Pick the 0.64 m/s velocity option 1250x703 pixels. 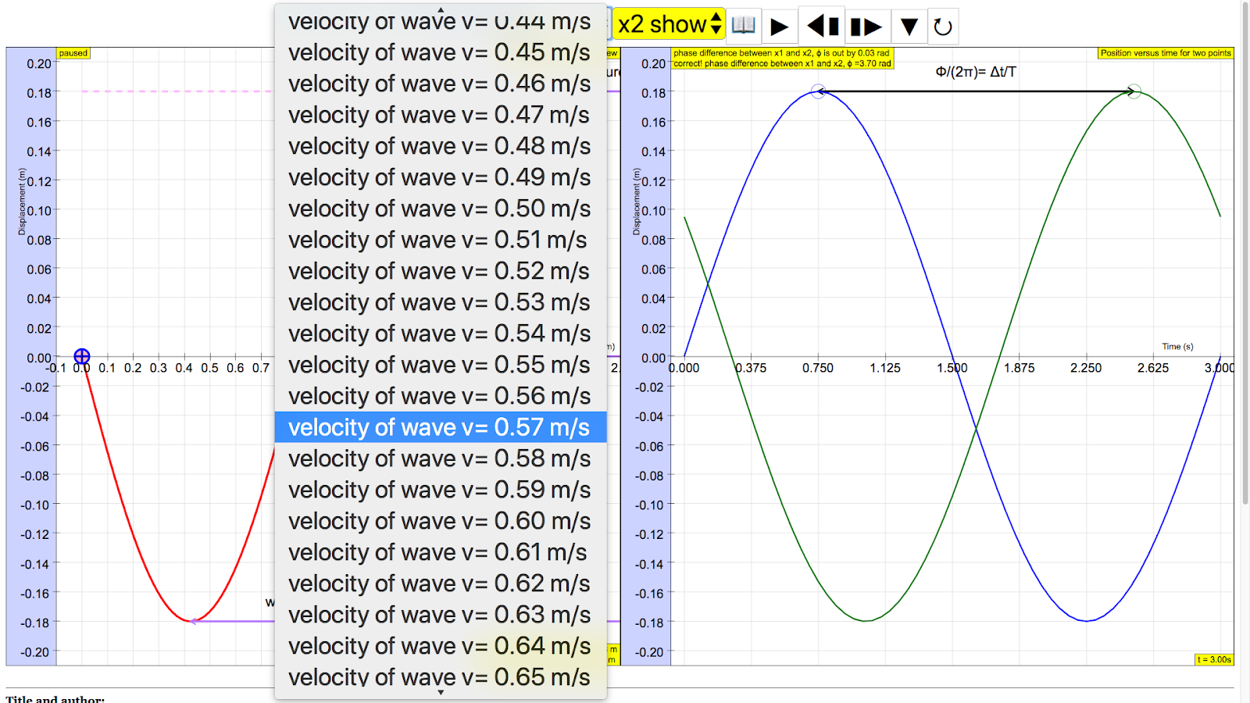click(441, 646)
